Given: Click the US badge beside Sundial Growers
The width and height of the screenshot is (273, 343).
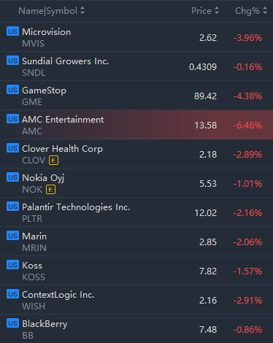Looking at the screenshot, I should pos(12,61).
